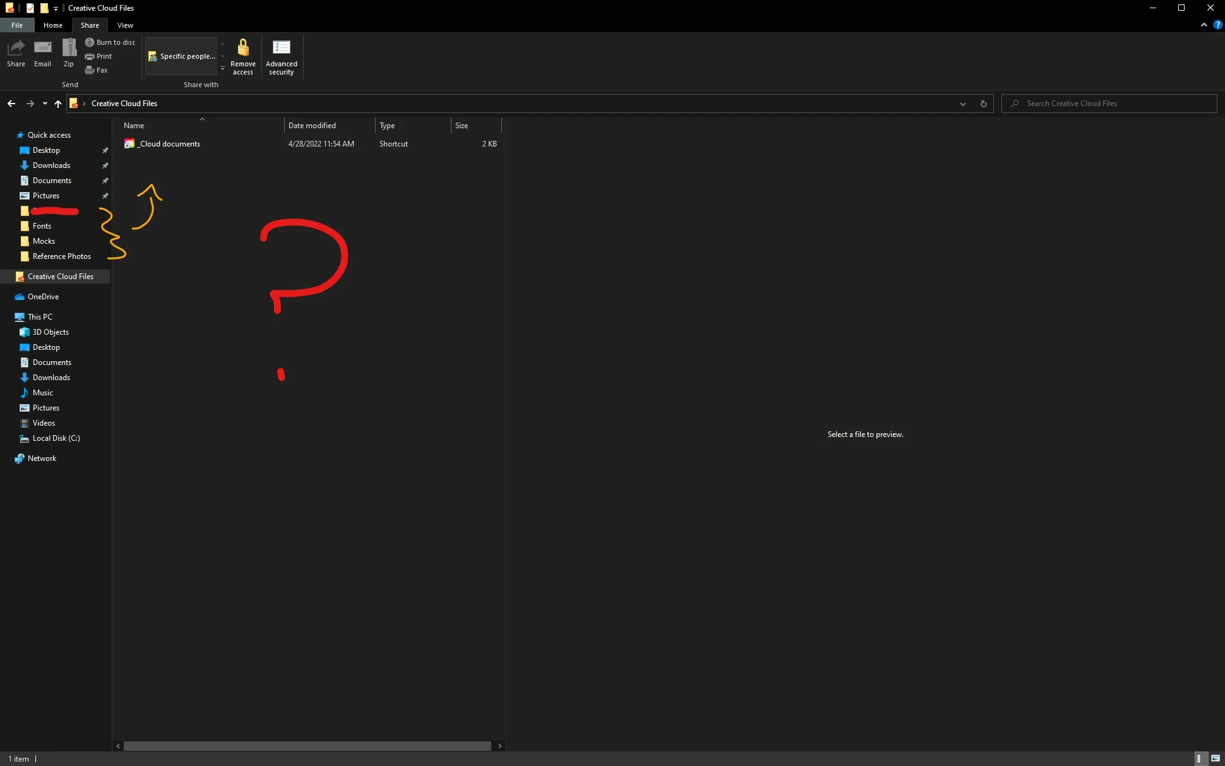Viewport: 1225px width, 766px height.
Task: Expand the Share with gallery list
Action: click(x=222, y=68)
